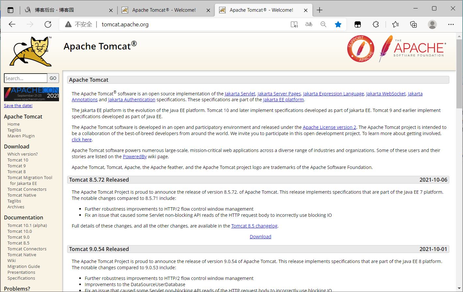The width and height of the screenshot is (463, 292).
Task: Click the Support Apache round badge
Action: [361, 49]
